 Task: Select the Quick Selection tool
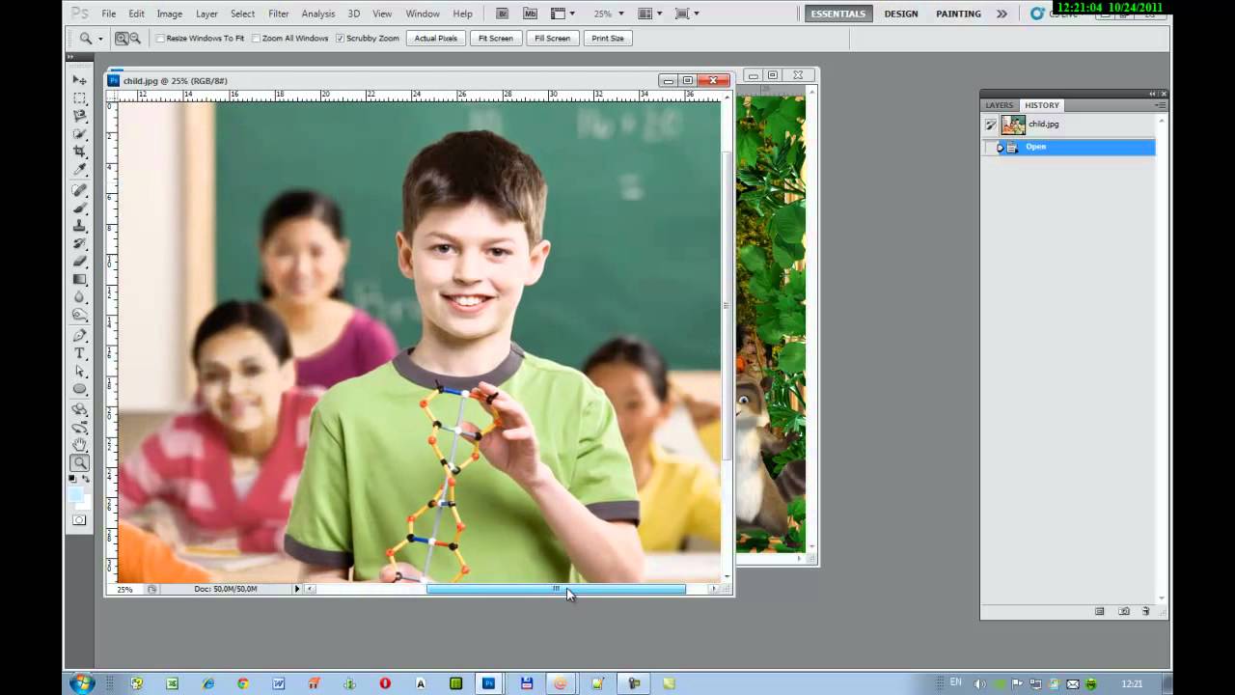coord(80,134)
